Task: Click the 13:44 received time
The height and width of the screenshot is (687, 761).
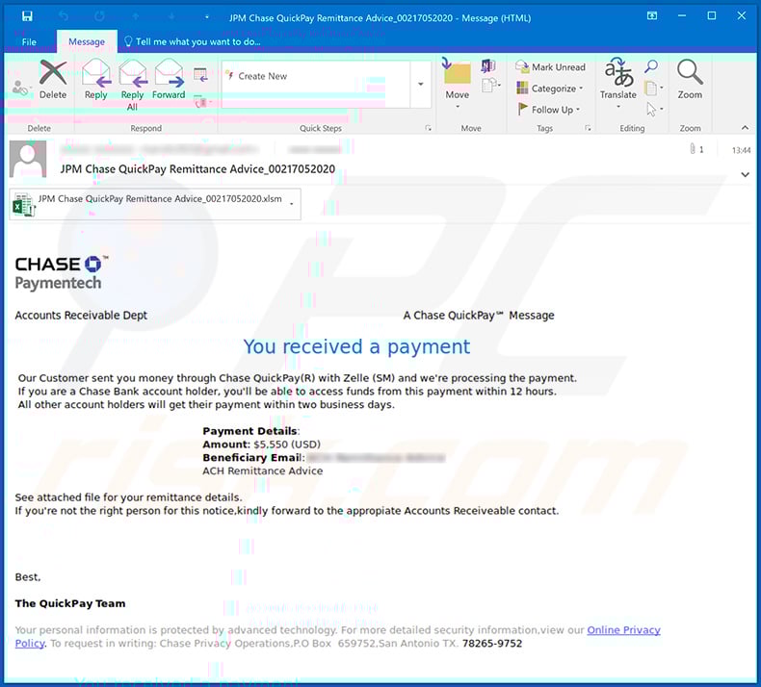Action: click(741, 150)
